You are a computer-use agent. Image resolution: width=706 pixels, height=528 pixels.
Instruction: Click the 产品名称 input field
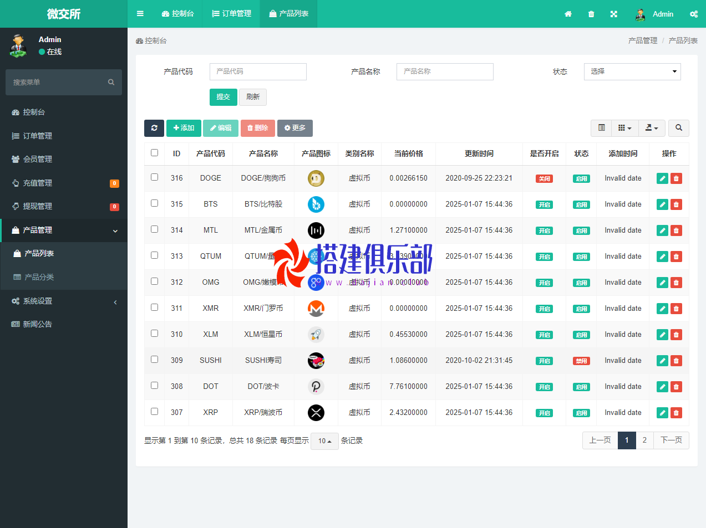(445, 71)
